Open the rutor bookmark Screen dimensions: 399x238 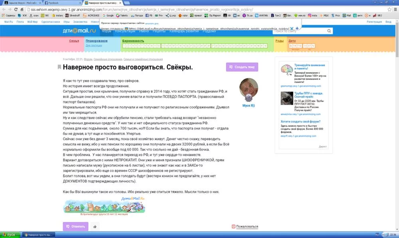pos(183,16)
